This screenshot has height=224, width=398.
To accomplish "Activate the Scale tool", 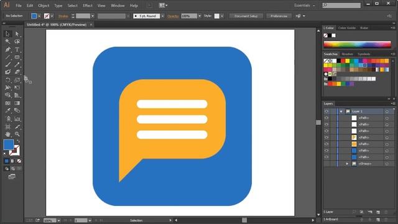I will point(17,80).
